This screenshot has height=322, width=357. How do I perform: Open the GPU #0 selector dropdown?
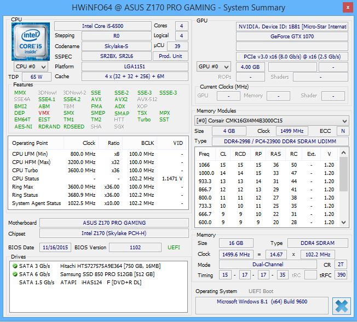pos(214,67)
